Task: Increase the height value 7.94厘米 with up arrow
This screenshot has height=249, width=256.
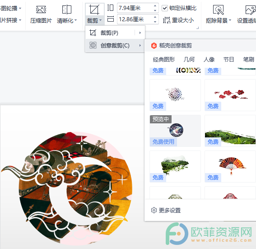Action: (155, 6)
